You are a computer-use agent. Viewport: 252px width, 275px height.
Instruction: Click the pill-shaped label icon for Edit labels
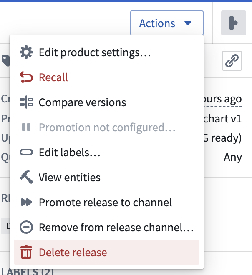point(26,152)
